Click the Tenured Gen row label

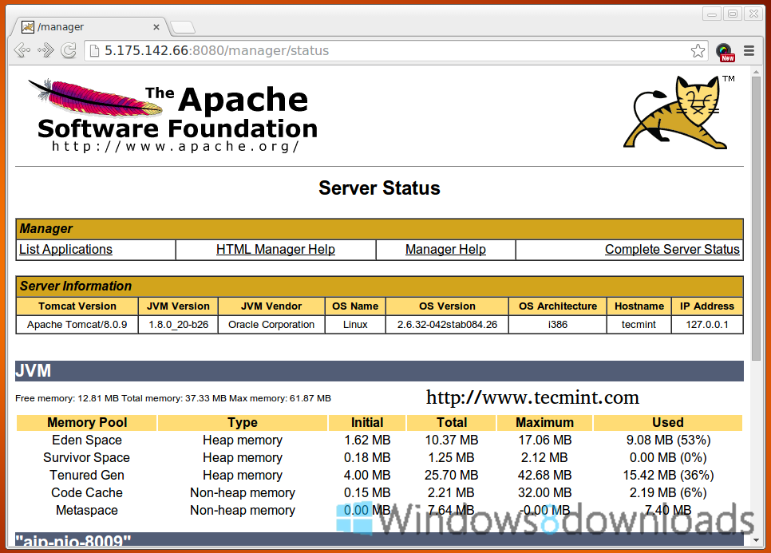click(87, 476)
